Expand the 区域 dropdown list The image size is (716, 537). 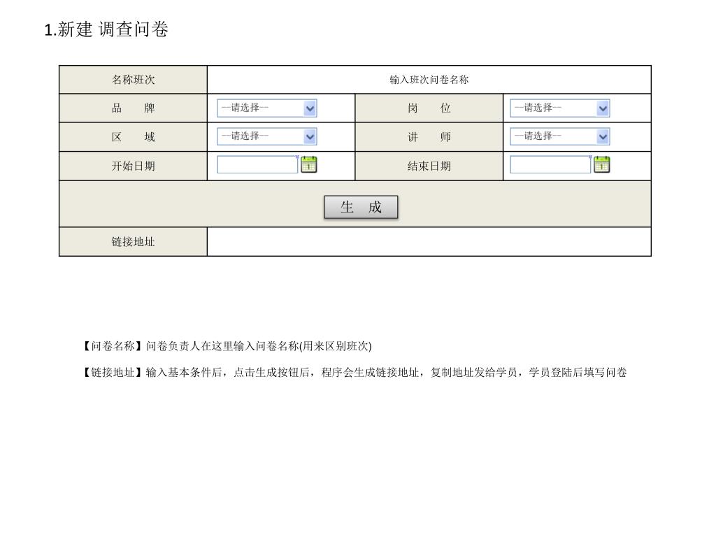pyautogui.click(x=267, y=136)
